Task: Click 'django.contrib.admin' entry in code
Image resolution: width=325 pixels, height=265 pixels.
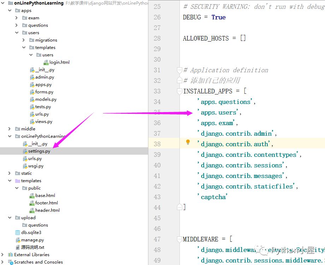Action: pyautogui.click(x=236, y=133)
